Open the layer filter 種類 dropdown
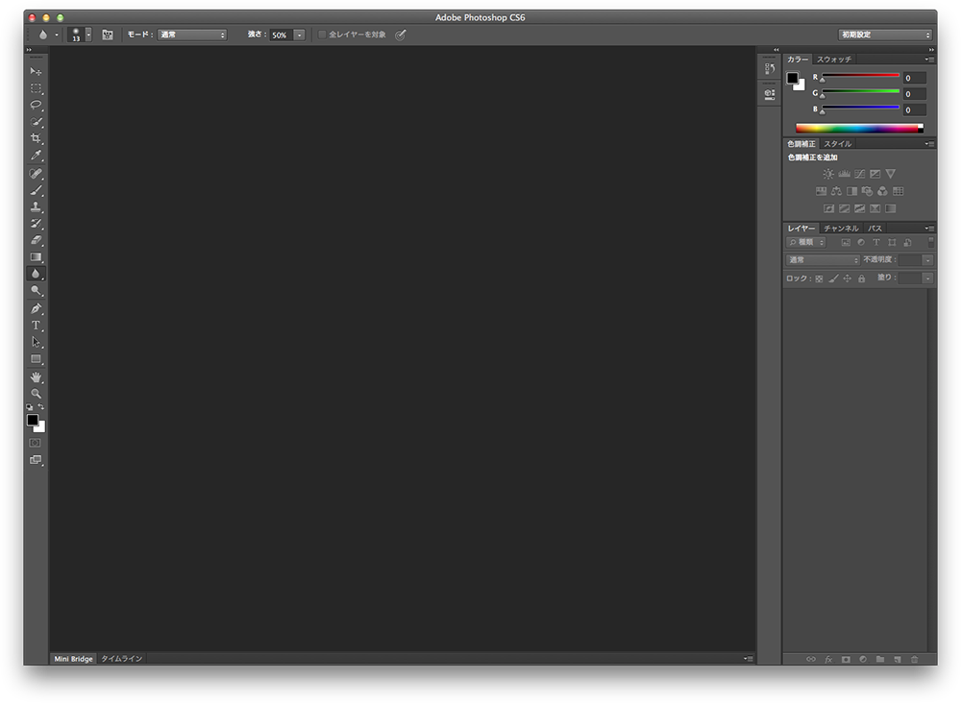This screenshot has height=703, width=961. pos(806,243)
